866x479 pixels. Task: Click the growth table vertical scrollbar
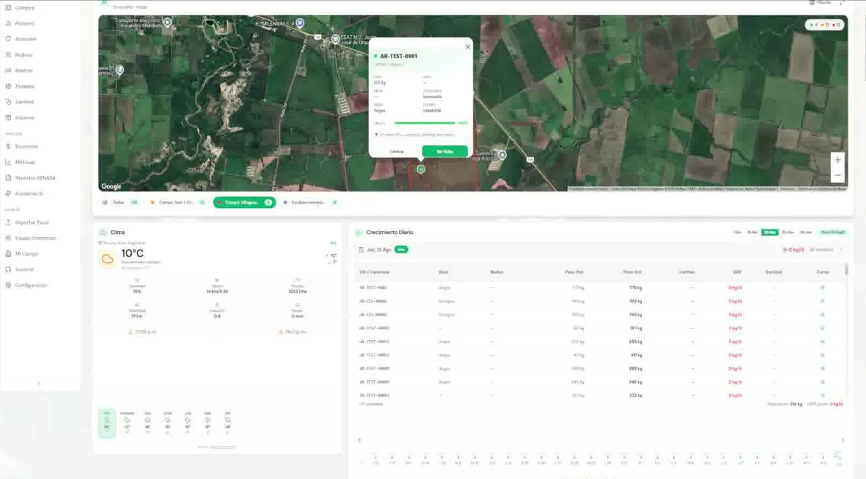coord(846,269)
